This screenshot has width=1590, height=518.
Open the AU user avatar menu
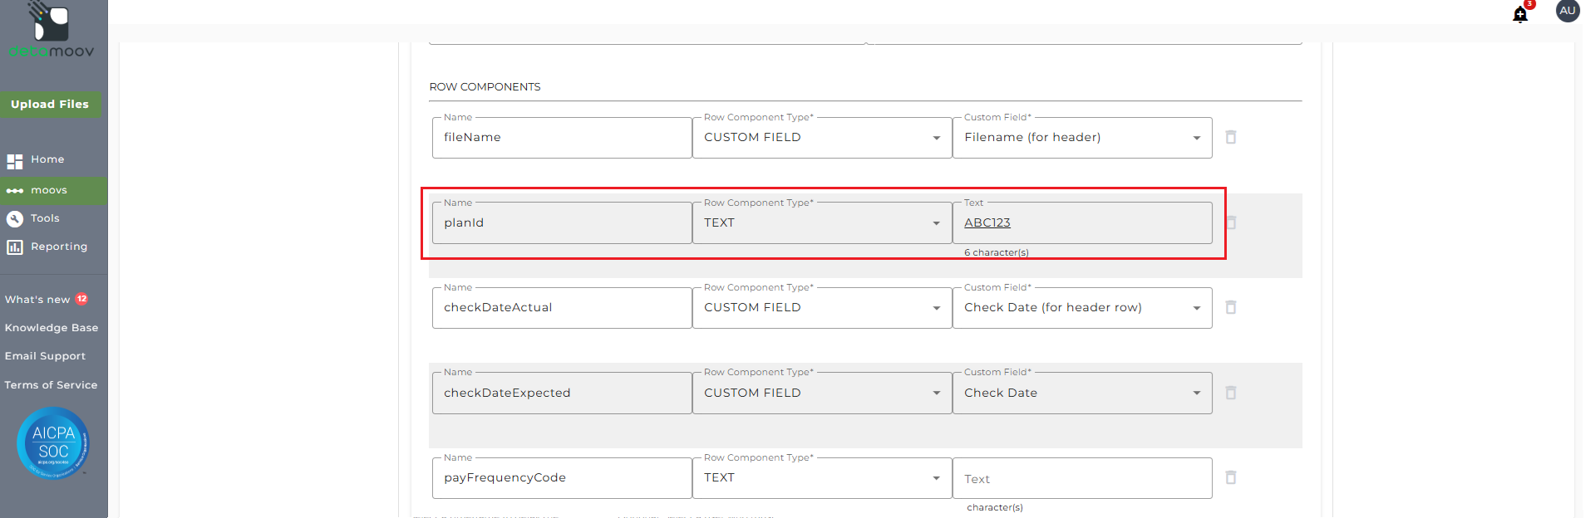[x=1567, y=11]
